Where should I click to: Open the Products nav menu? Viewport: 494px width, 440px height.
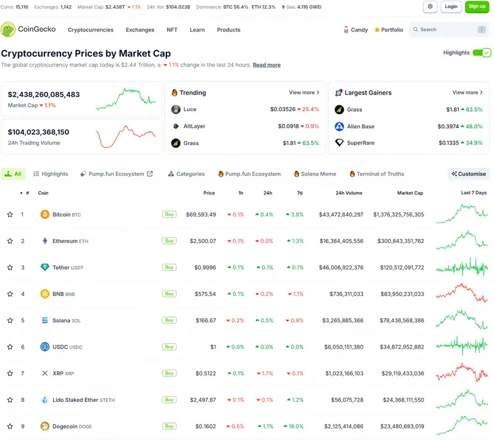228,30
